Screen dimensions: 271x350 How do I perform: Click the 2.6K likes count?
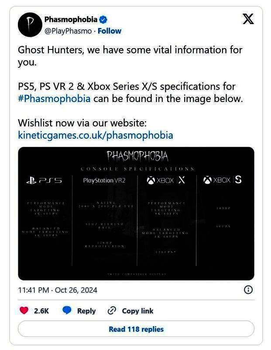pos(41,311)
